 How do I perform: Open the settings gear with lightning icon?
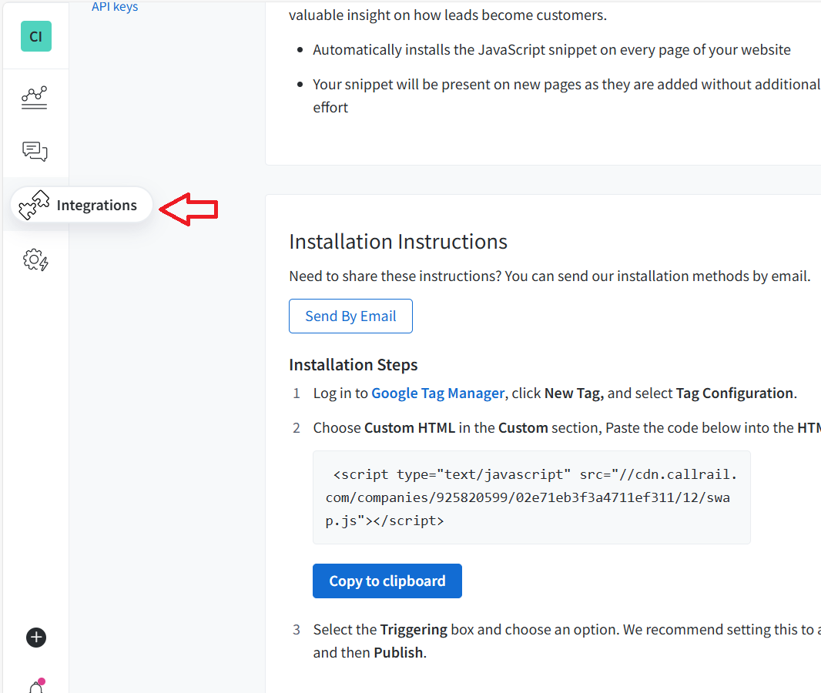click(35, 259)
